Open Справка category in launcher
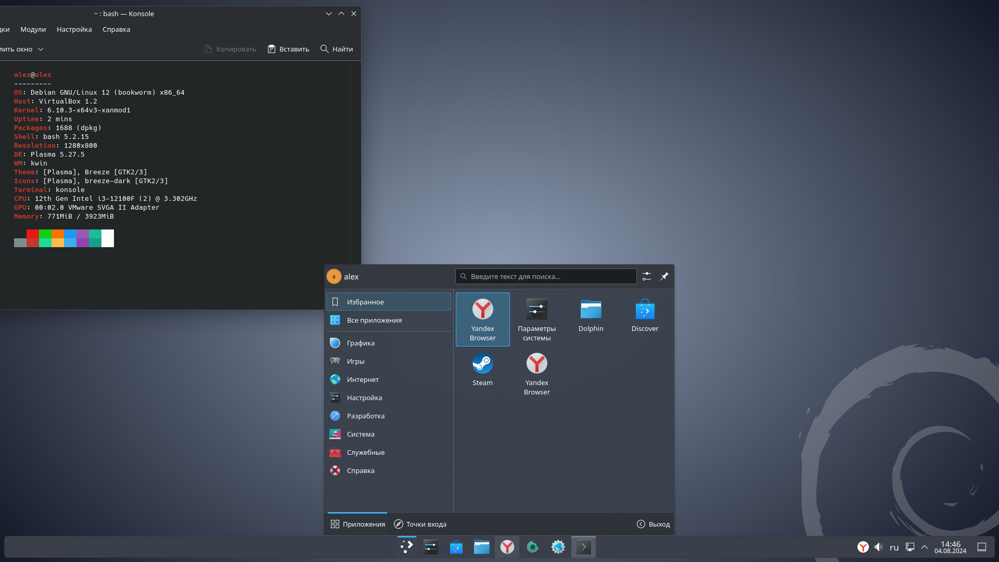The image size is (999, 562). click(x=388, y=470)
